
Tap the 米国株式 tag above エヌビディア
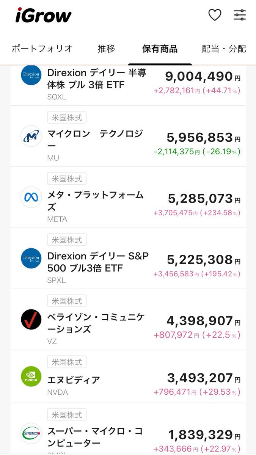coord(67,362)
